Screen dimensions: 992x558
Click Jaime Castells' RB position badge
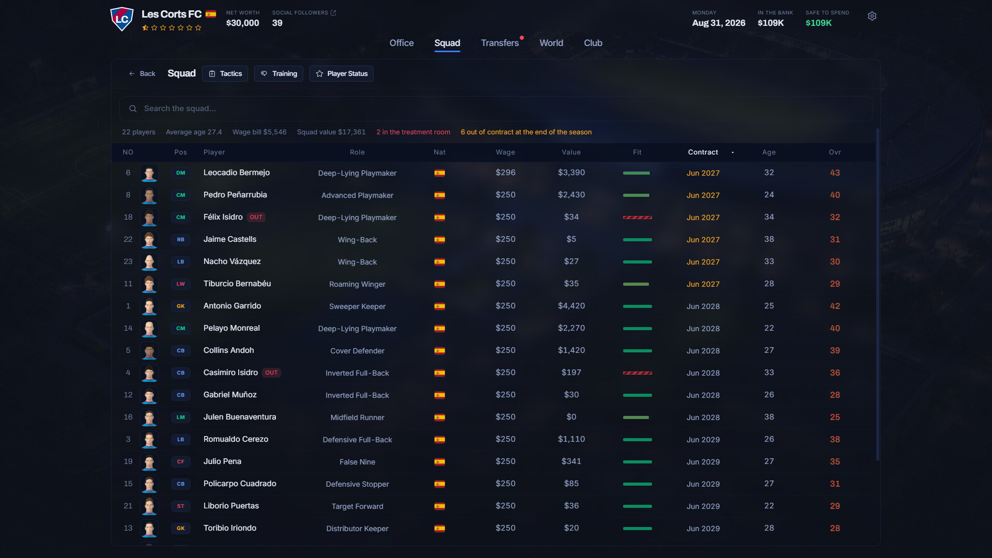point(180,240)
